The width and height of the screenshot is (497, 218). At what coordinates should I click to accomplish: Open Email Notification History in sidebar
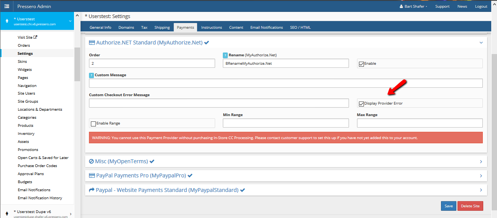click(40, 198)
